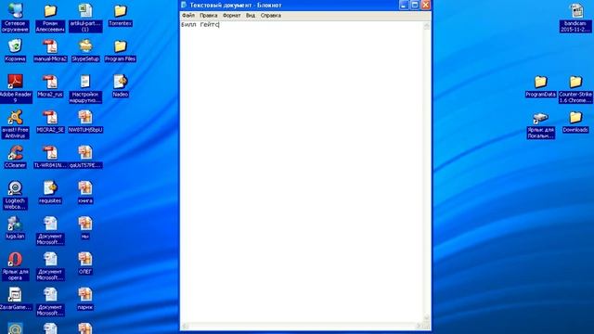The image size is (594, 334).
Task: Select the manual-Micra2 PDF icon
Action: (x=50, y=50)
